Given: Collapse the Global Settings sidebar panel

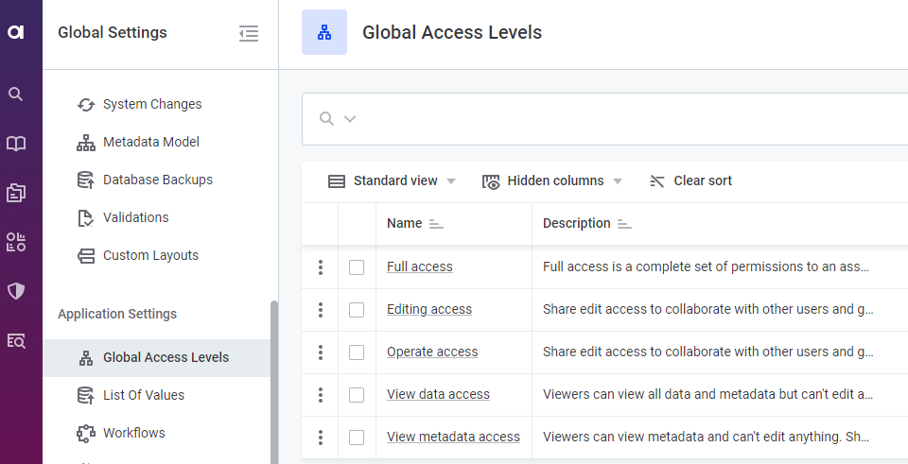Looking at the screenshot, I should click(249, 33).
